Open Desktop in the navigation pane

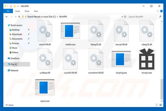point(15,30)
